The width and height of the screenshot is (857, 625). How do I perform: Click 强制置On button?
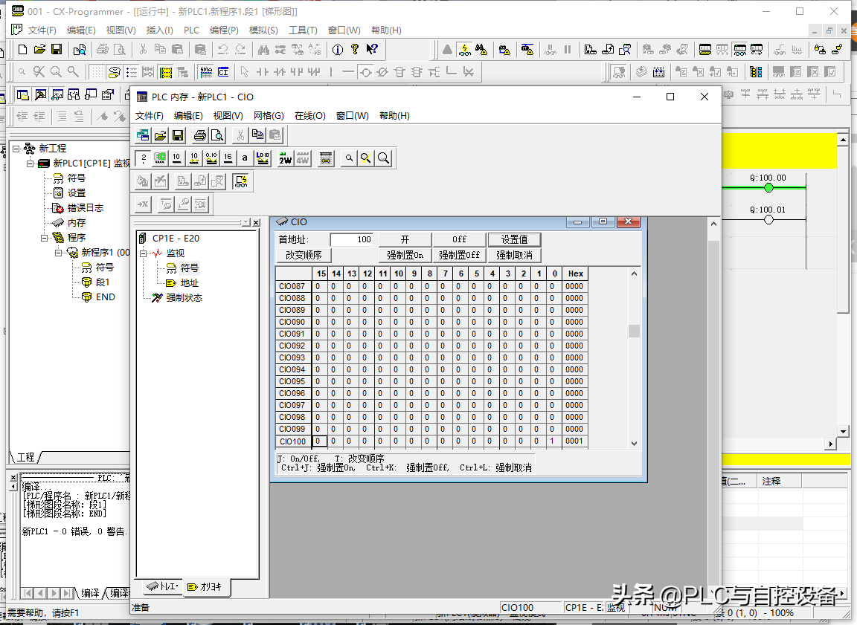pos(405,255)
